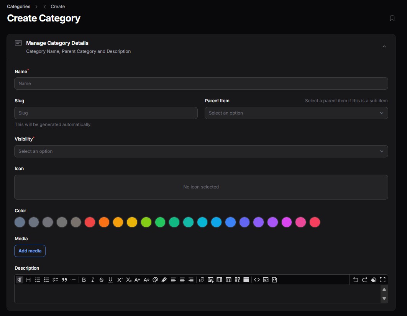Click the "This will be generated automatically." hint
The image size is (407, 316).
point(53,124)
